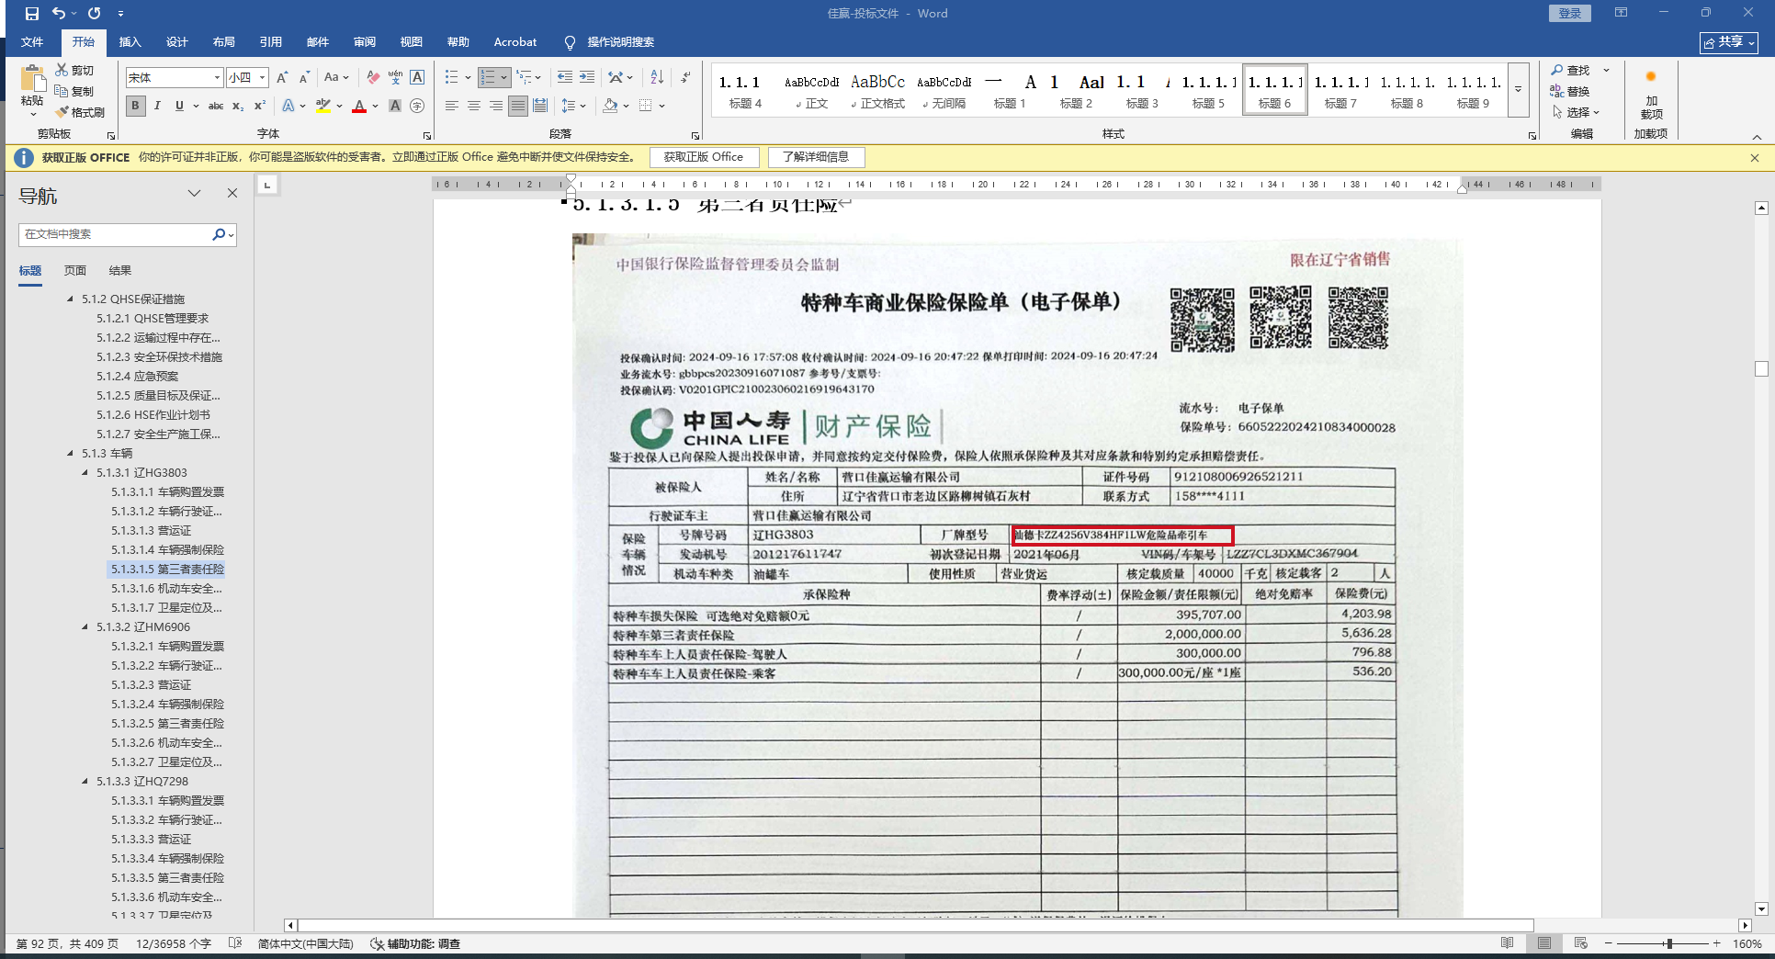Close the navigation pane
The width and height of the screenshot is (1775, 959).
pos(232,193)
